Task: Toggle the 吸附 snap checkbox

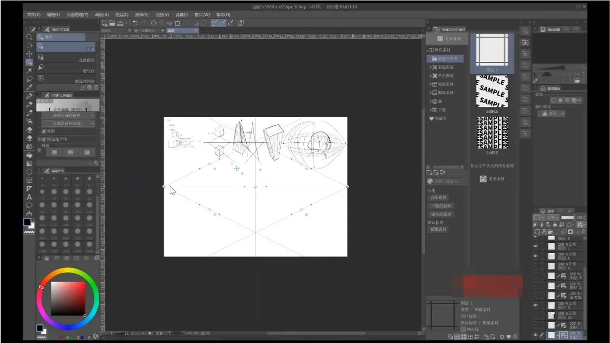Action: 44,131
